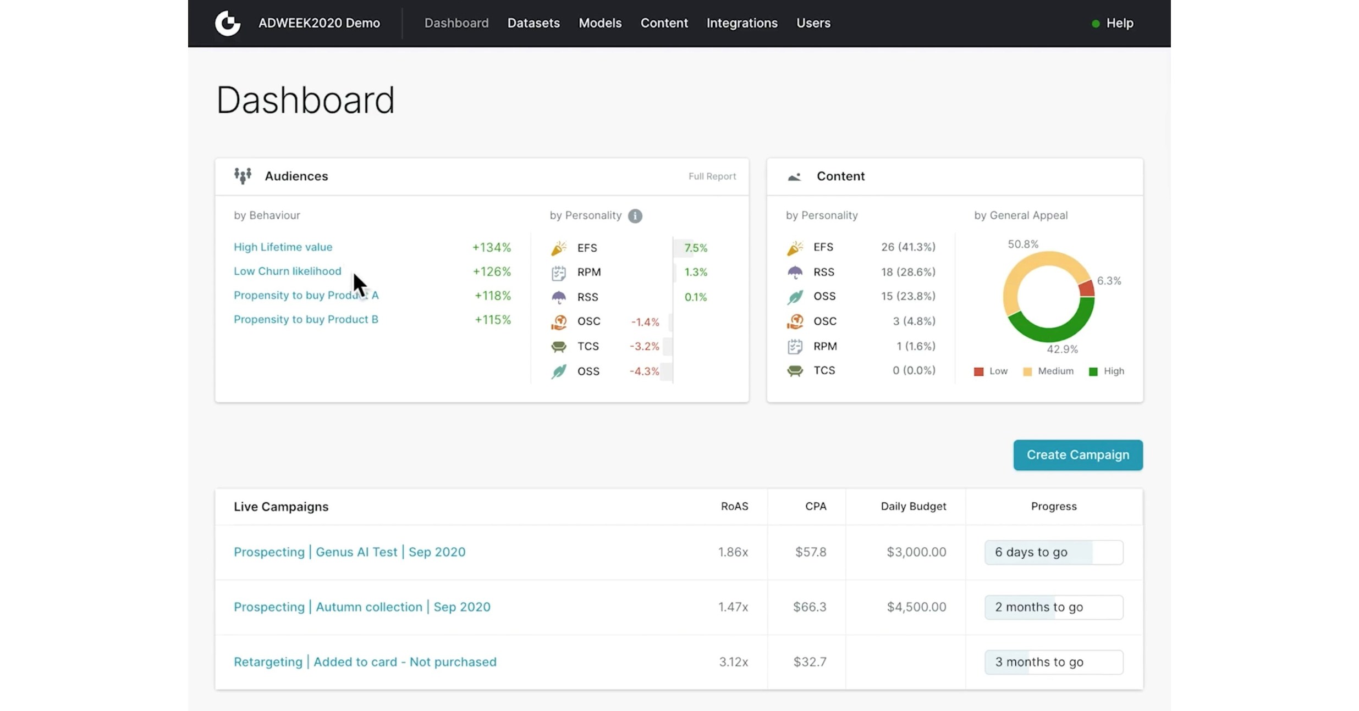Open the Users section
Image resolution: width=1359 pixels, height=711 pixels.
click(813, 23)
